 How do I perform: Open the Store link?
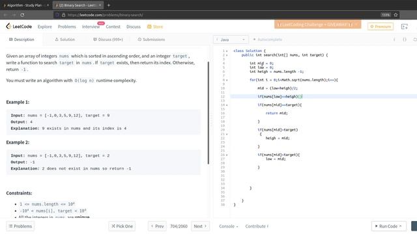coord(155,27)
